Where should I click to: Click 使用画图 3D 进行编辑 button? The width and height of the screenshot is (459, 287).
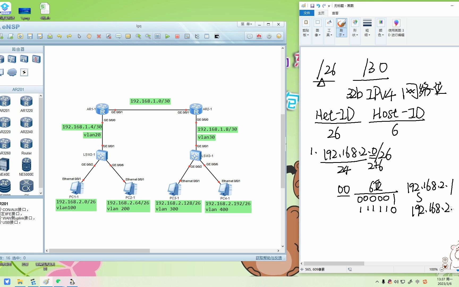pos(396,28)
